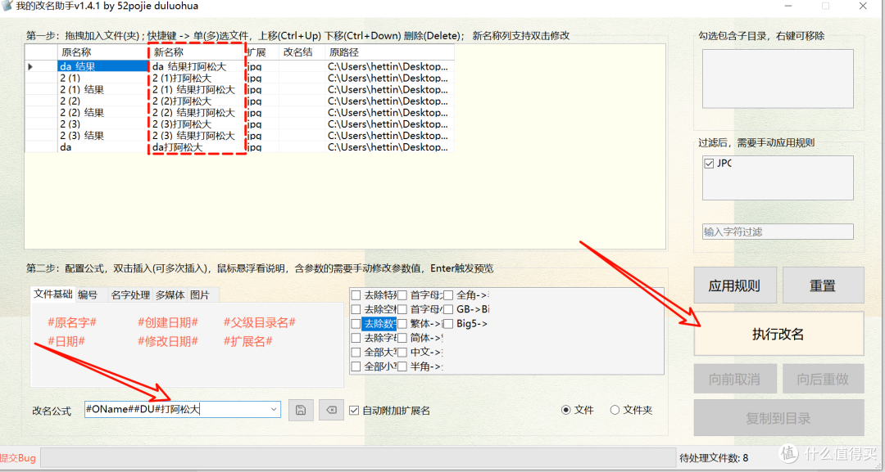
Task: Click the save formula floppy disk icon
Action: coord(301,410)
